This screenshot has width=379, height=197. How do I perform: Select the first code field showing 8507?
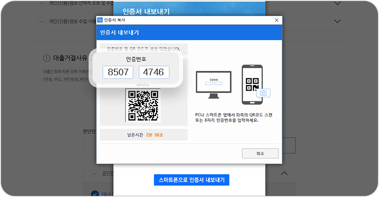(118, 72)
